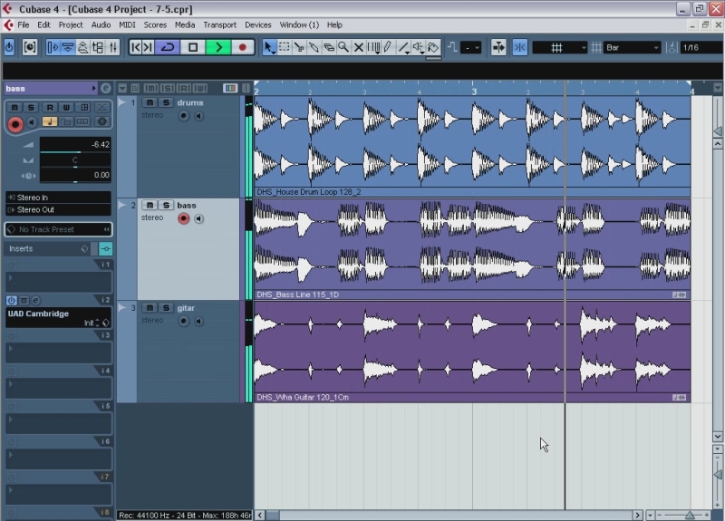Go to next marker in transport
The width and height of the screenshot is (725, 521).
click(148, 47)
